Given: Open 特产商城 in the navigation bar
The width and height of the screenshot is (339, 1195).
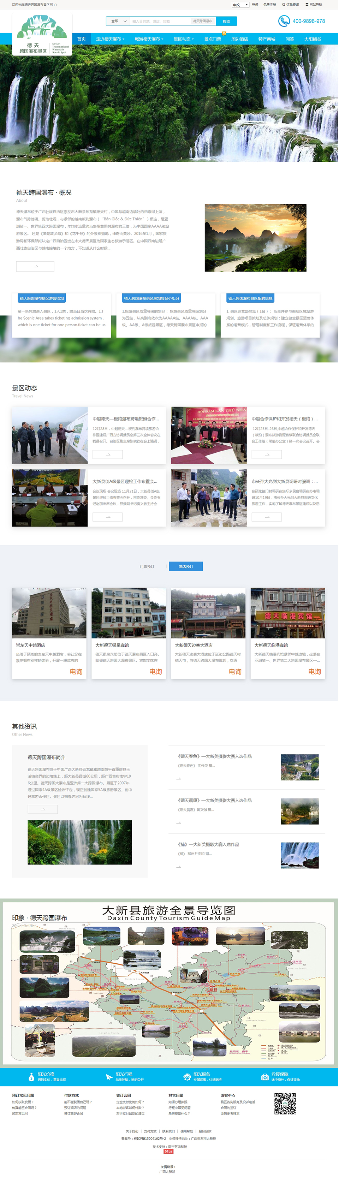Looking at the screenshot, I should 267,39.
